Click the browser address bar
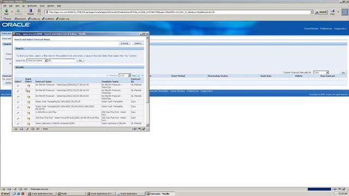 click(x=177, y=12)
